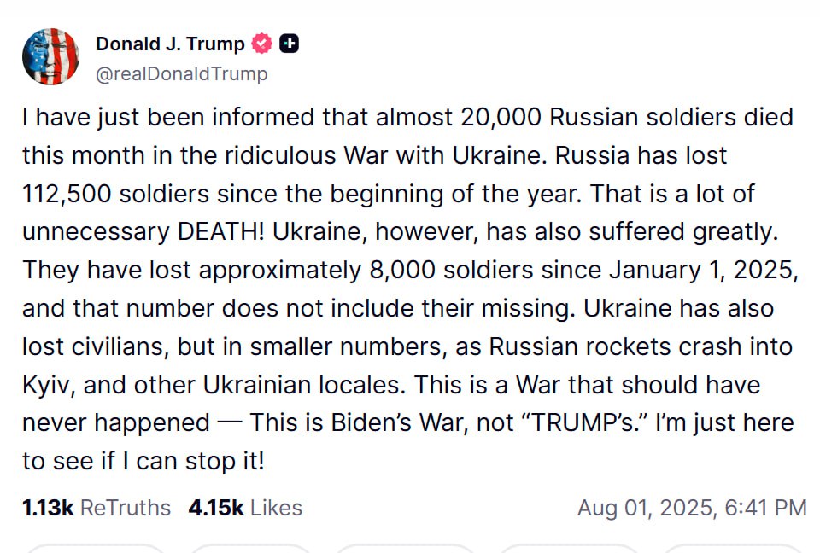820x553 pixels.
Task: Click the rightmost partially visible action button
Action: tap(732, 548)
